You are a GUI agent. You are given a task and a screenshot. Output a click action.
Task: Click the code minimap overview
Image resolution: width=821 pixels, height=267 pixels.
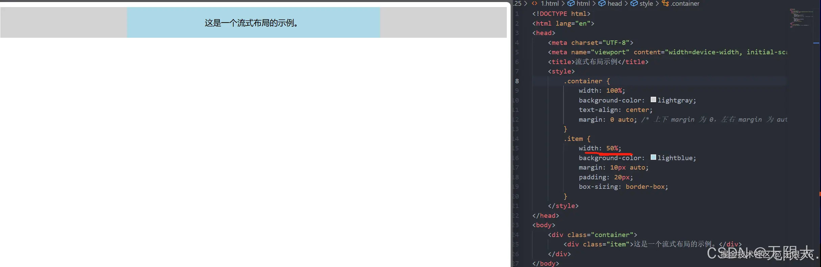801,18
